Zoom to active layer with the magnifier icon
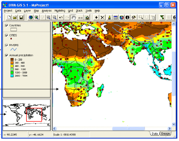The width and height of the screenshot is (179, 141). click(x=37, y=17)
